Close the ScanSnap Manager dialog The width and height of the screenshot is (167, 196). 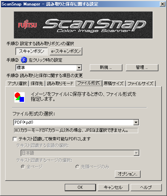pyautogui.click(x=163, y=4)
